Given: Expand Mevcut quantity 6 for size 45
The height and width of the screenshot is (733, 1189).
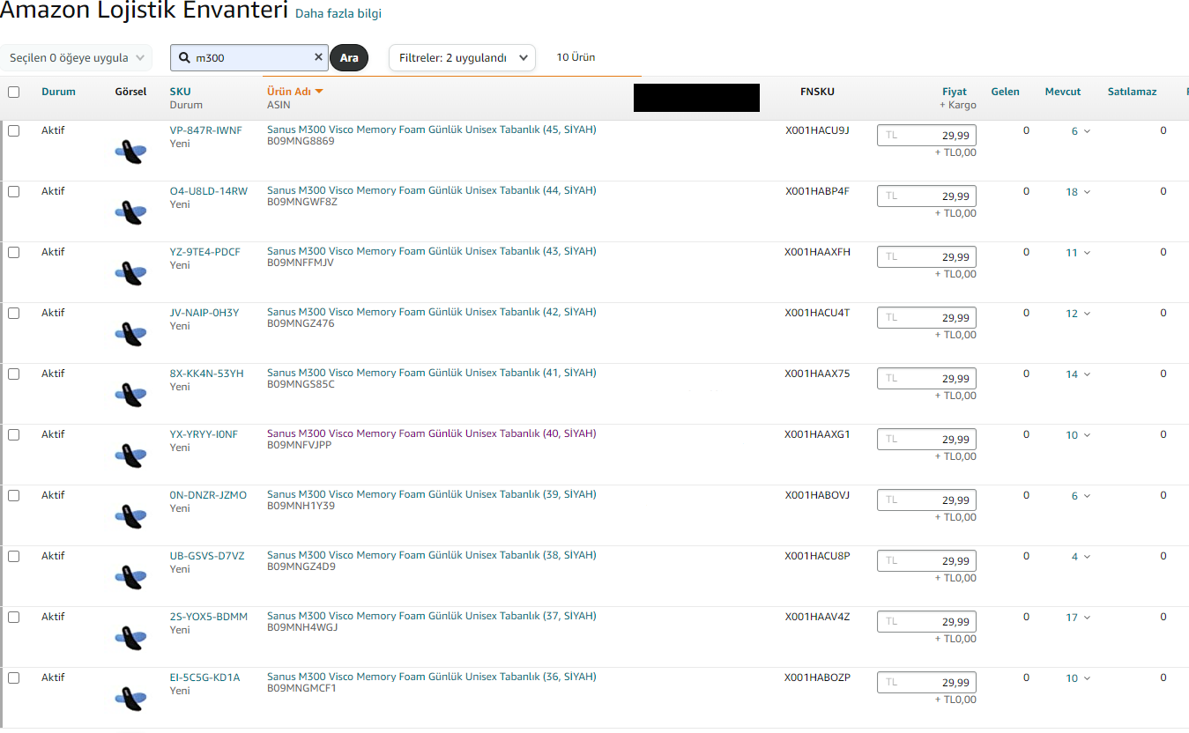Looking at the screenshot, I should click(1081, 131).
